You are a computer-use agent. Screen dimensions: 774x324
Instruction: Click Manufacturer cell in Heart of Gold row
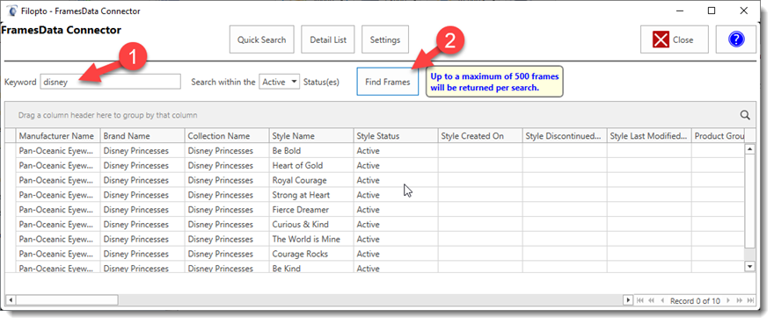tap(58, 165)
